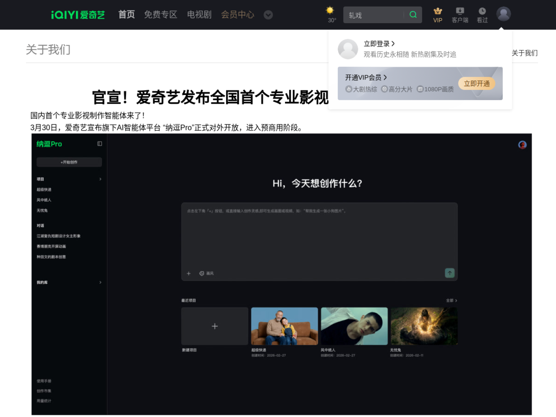Click the 最近项目 label
The height and width of the screenshot is (417, 556).
(x=189, y=300)
